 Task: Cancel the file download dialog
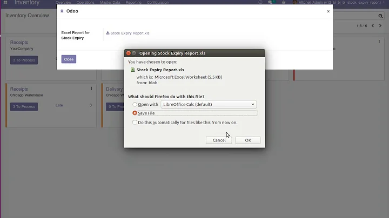coord(219,140)
